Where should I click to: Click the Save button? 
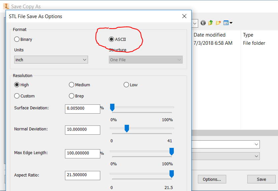(x=261, y=179)
